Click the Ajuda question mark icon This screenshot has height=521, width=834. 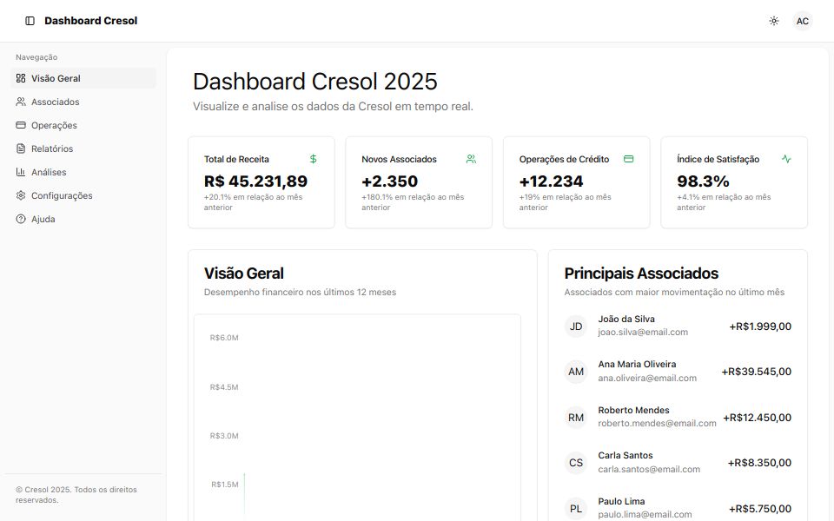tap(21, 219)
